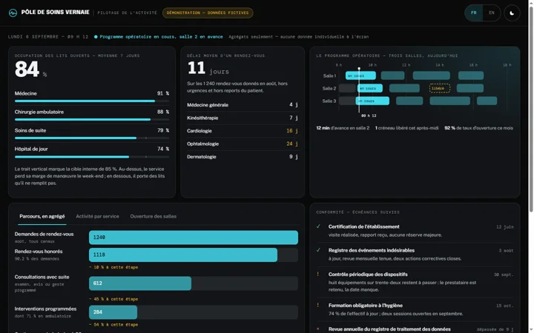Click the Ophtalmologie 24 j row
Viewport: 534px width, 333px height.
[243, 144]
